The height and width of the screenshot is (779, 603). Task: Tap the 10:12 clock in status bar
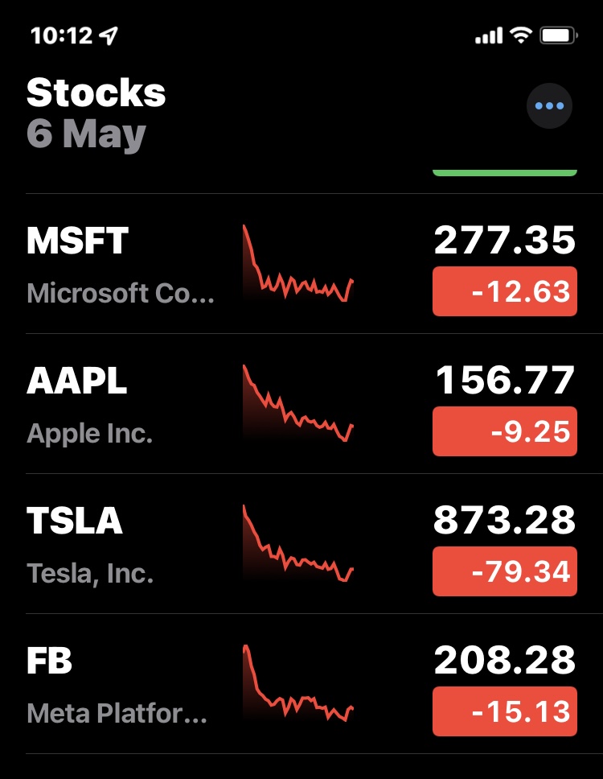pos(61,35)
